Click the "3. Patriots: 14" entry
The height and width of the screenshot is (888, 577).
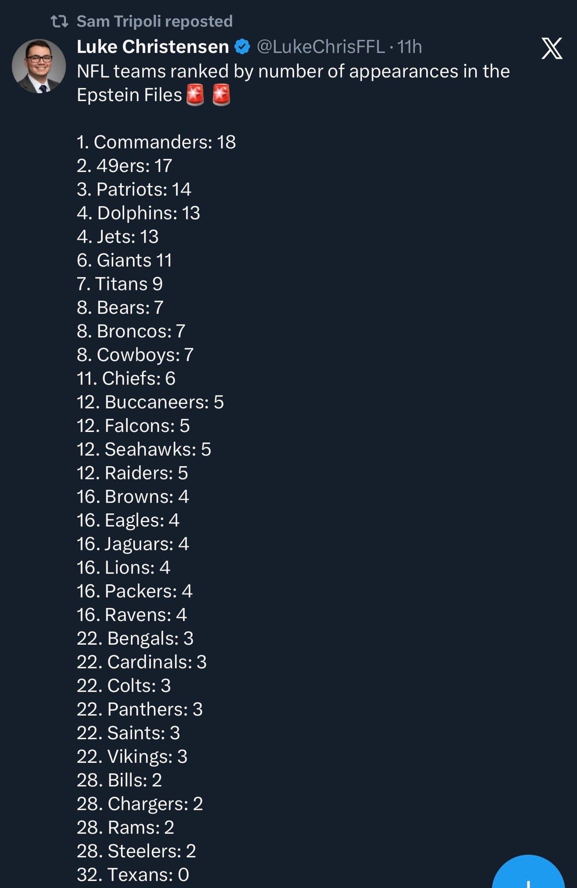133,190
